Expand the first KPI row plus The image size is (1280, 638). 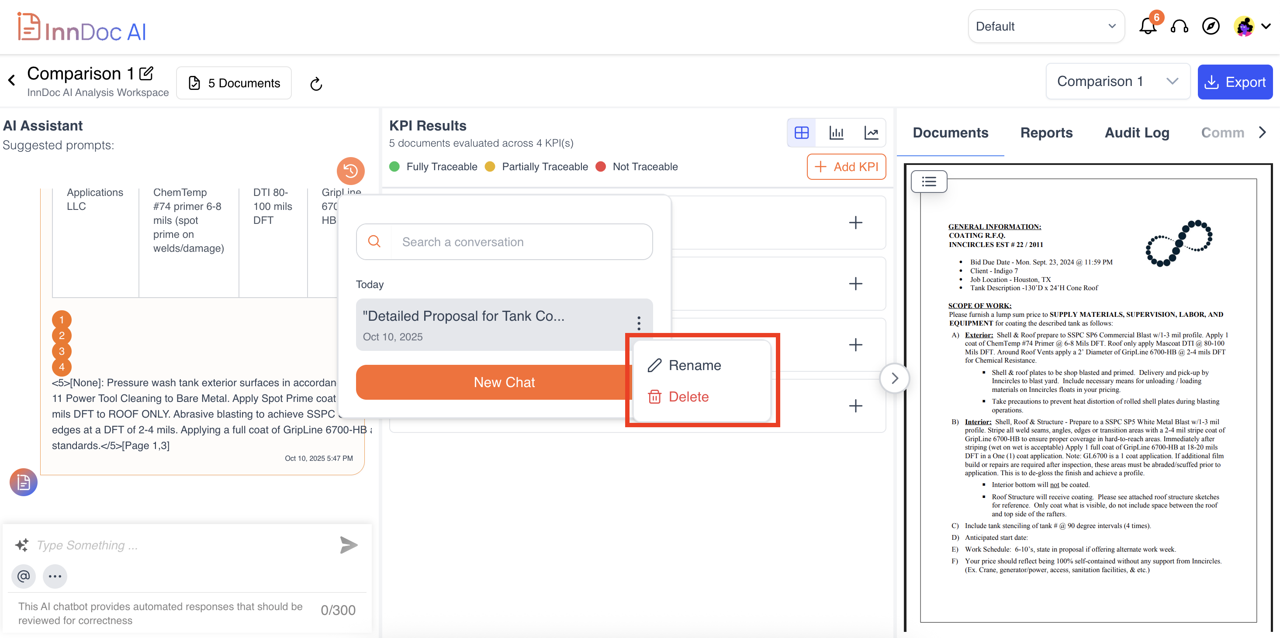click(x=855, y=223)
